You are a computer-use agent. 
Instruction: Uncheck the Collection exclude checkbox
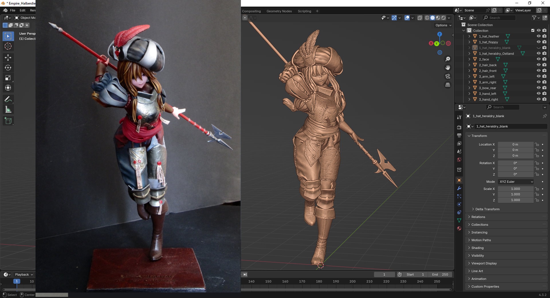tap(533, 30)
